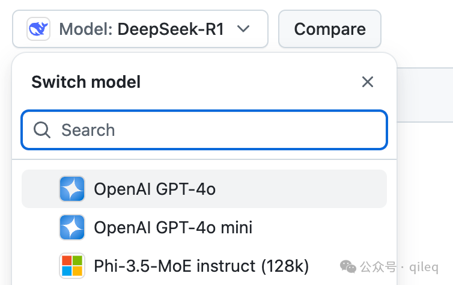This screenshot has height=285, width=453.
Task: Click the Microsoft logo beside Phi-3.5-MoE
Action: tap(72, 265)
